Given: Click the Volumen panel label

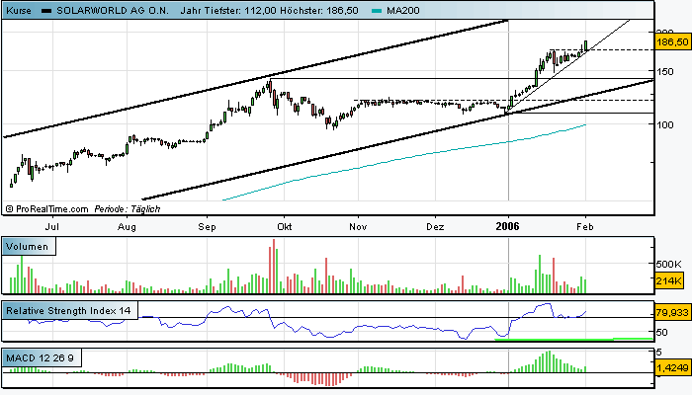Looking at the screenshot, I should 28,247.
